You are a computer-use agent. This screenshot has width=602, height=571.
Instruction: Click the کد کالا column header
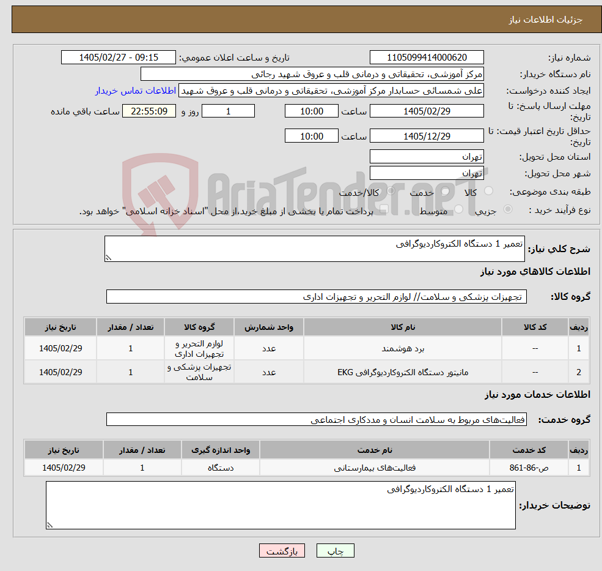pyautogui.click(x=535, y=327)
